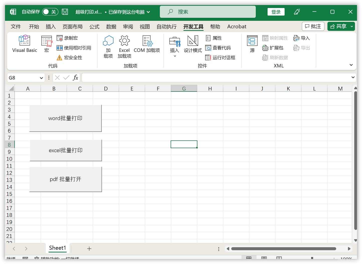Open the Acrobat tab

tap(237, 27)
